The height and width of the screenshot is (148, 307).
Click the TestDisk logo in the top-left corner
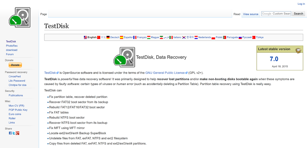[x=19, y=17]
